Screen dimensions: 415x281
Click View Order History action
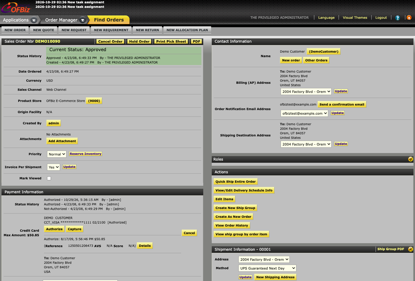[232, 225]
